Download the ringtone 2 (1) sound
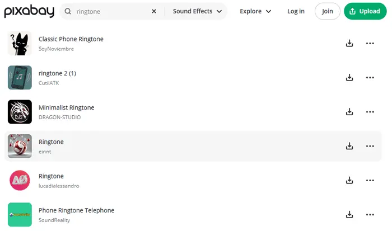This screenshot has height=231, width=392. coord(349,78)
